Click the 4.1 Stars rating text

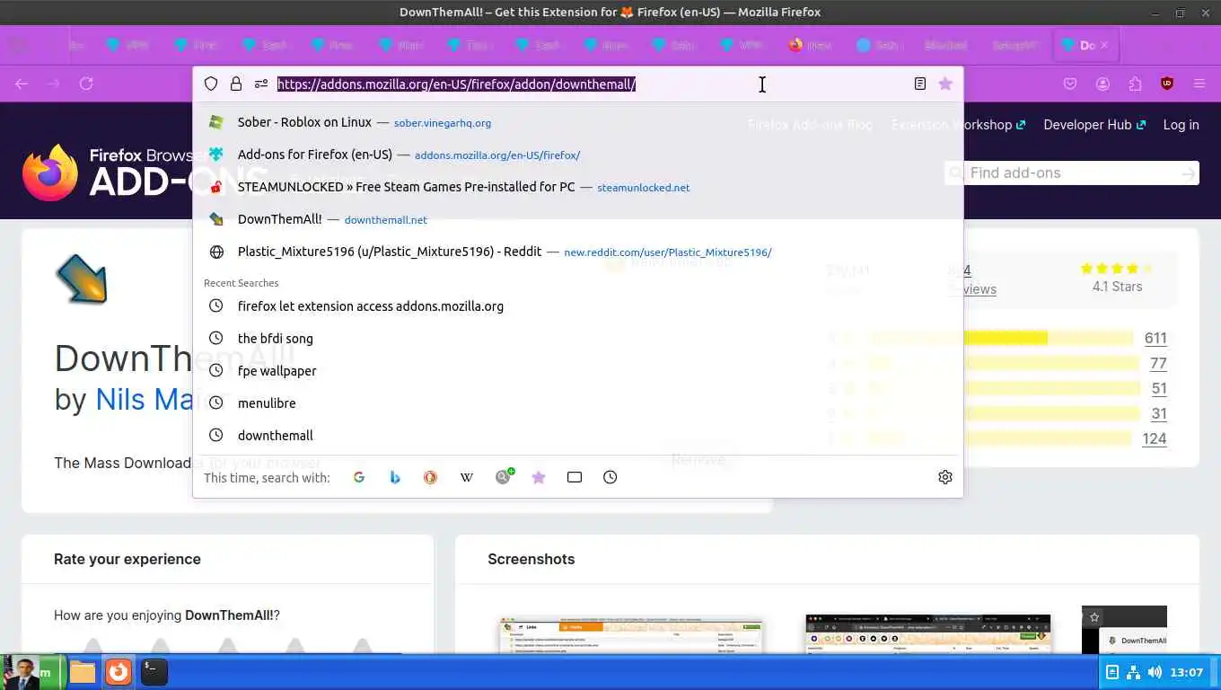pyautogui.click(x=1117, y=287)
